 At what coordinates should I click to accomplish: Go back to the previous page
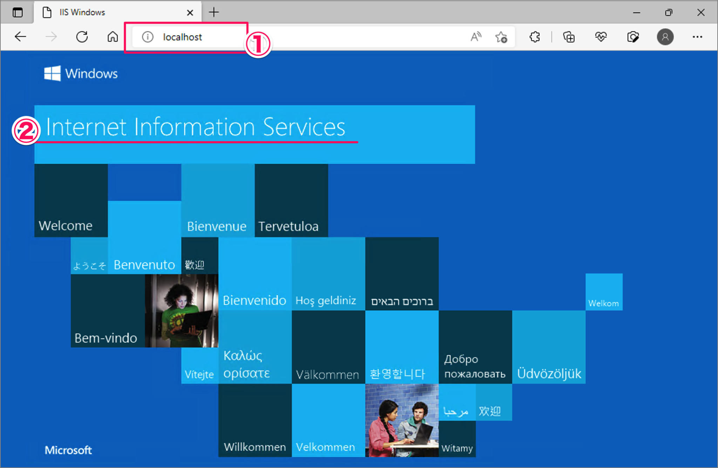pyautogui.click(x=20, y=36)
